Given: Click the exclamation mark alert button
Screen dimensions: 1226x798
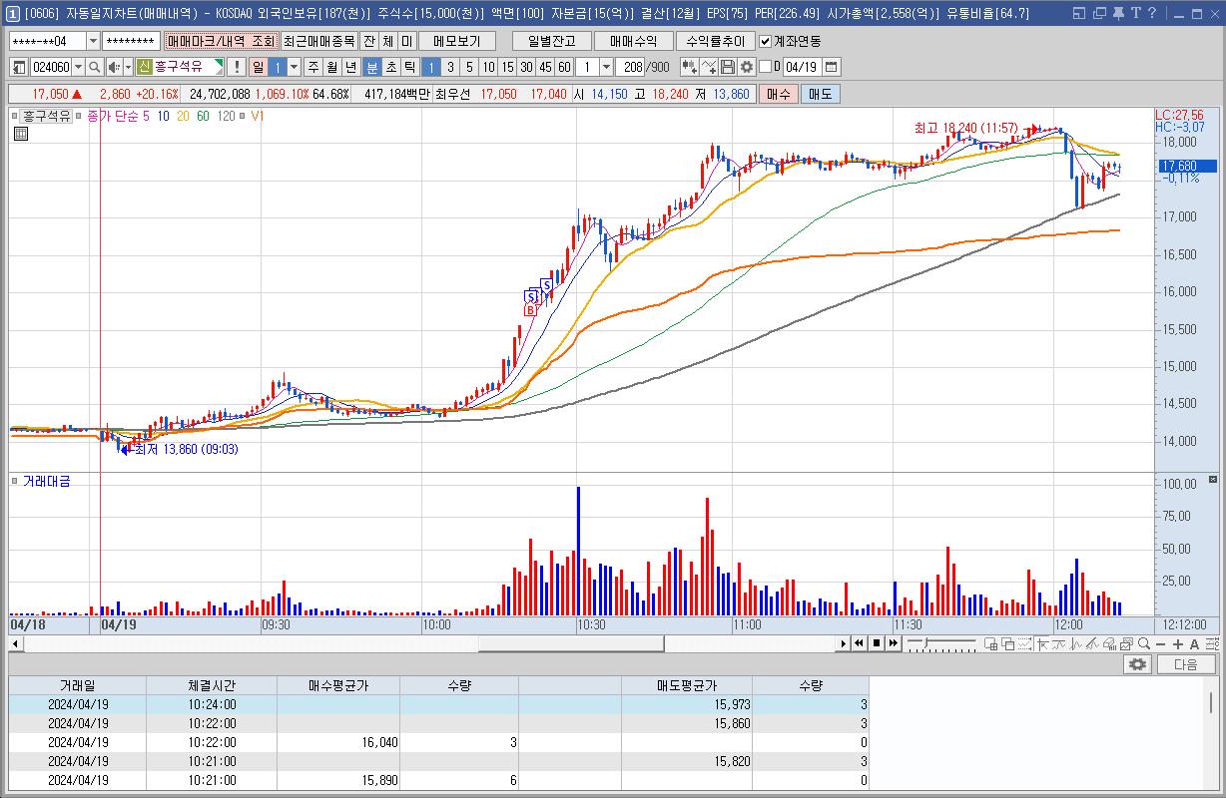Looking at the screenshot, I should 236,67.
